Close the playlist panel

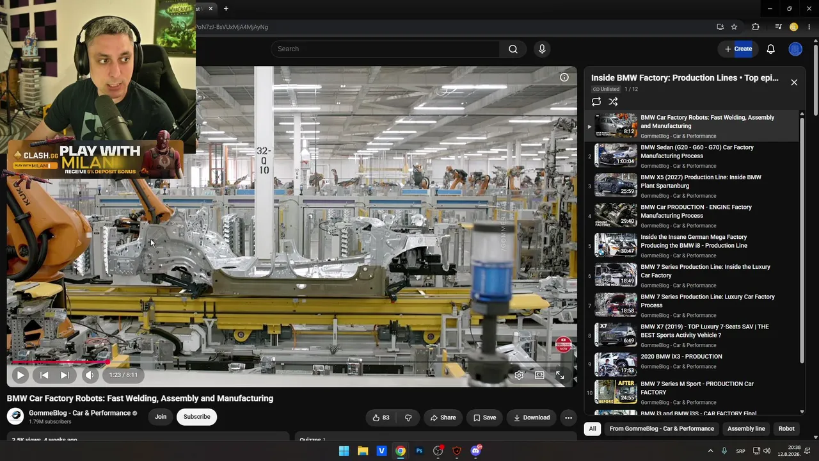tap(794, 83)
